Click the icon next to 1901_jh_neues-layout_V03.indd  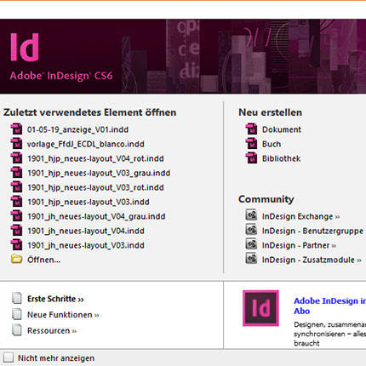coord(17,245)
